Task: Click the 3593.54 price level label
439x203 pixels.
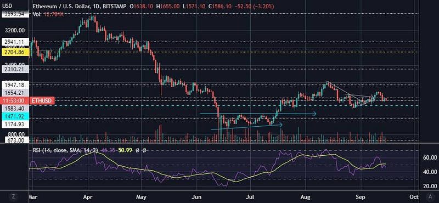Action: point(15,14)
